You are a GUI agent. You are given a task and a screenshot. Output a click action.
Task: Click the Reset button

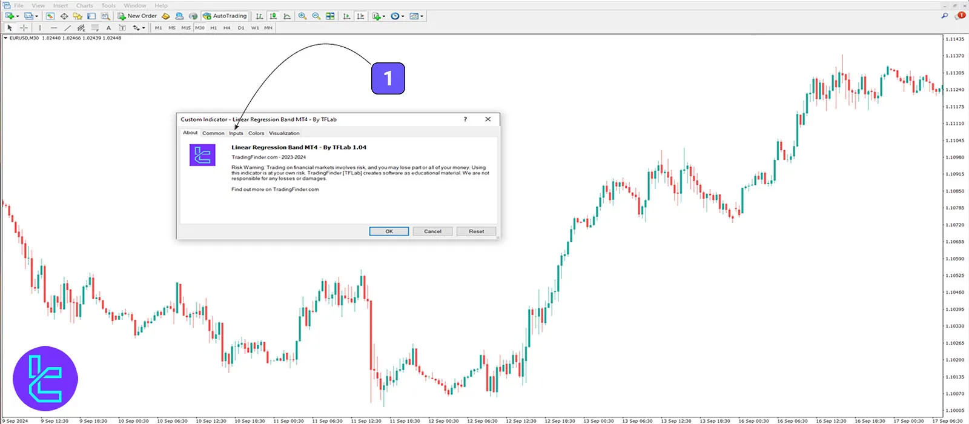point(476,231)
